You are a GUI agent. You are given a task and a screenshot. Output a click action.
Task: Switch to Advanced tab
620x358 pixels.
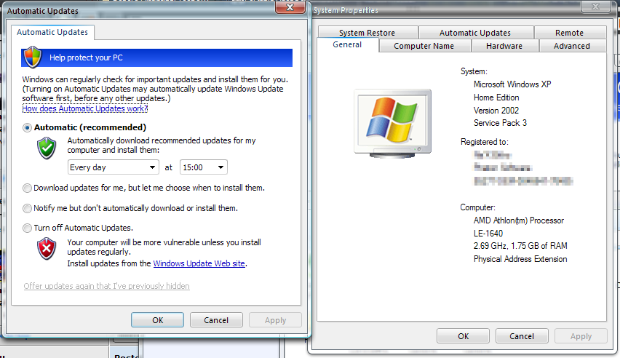coord(572,46)
